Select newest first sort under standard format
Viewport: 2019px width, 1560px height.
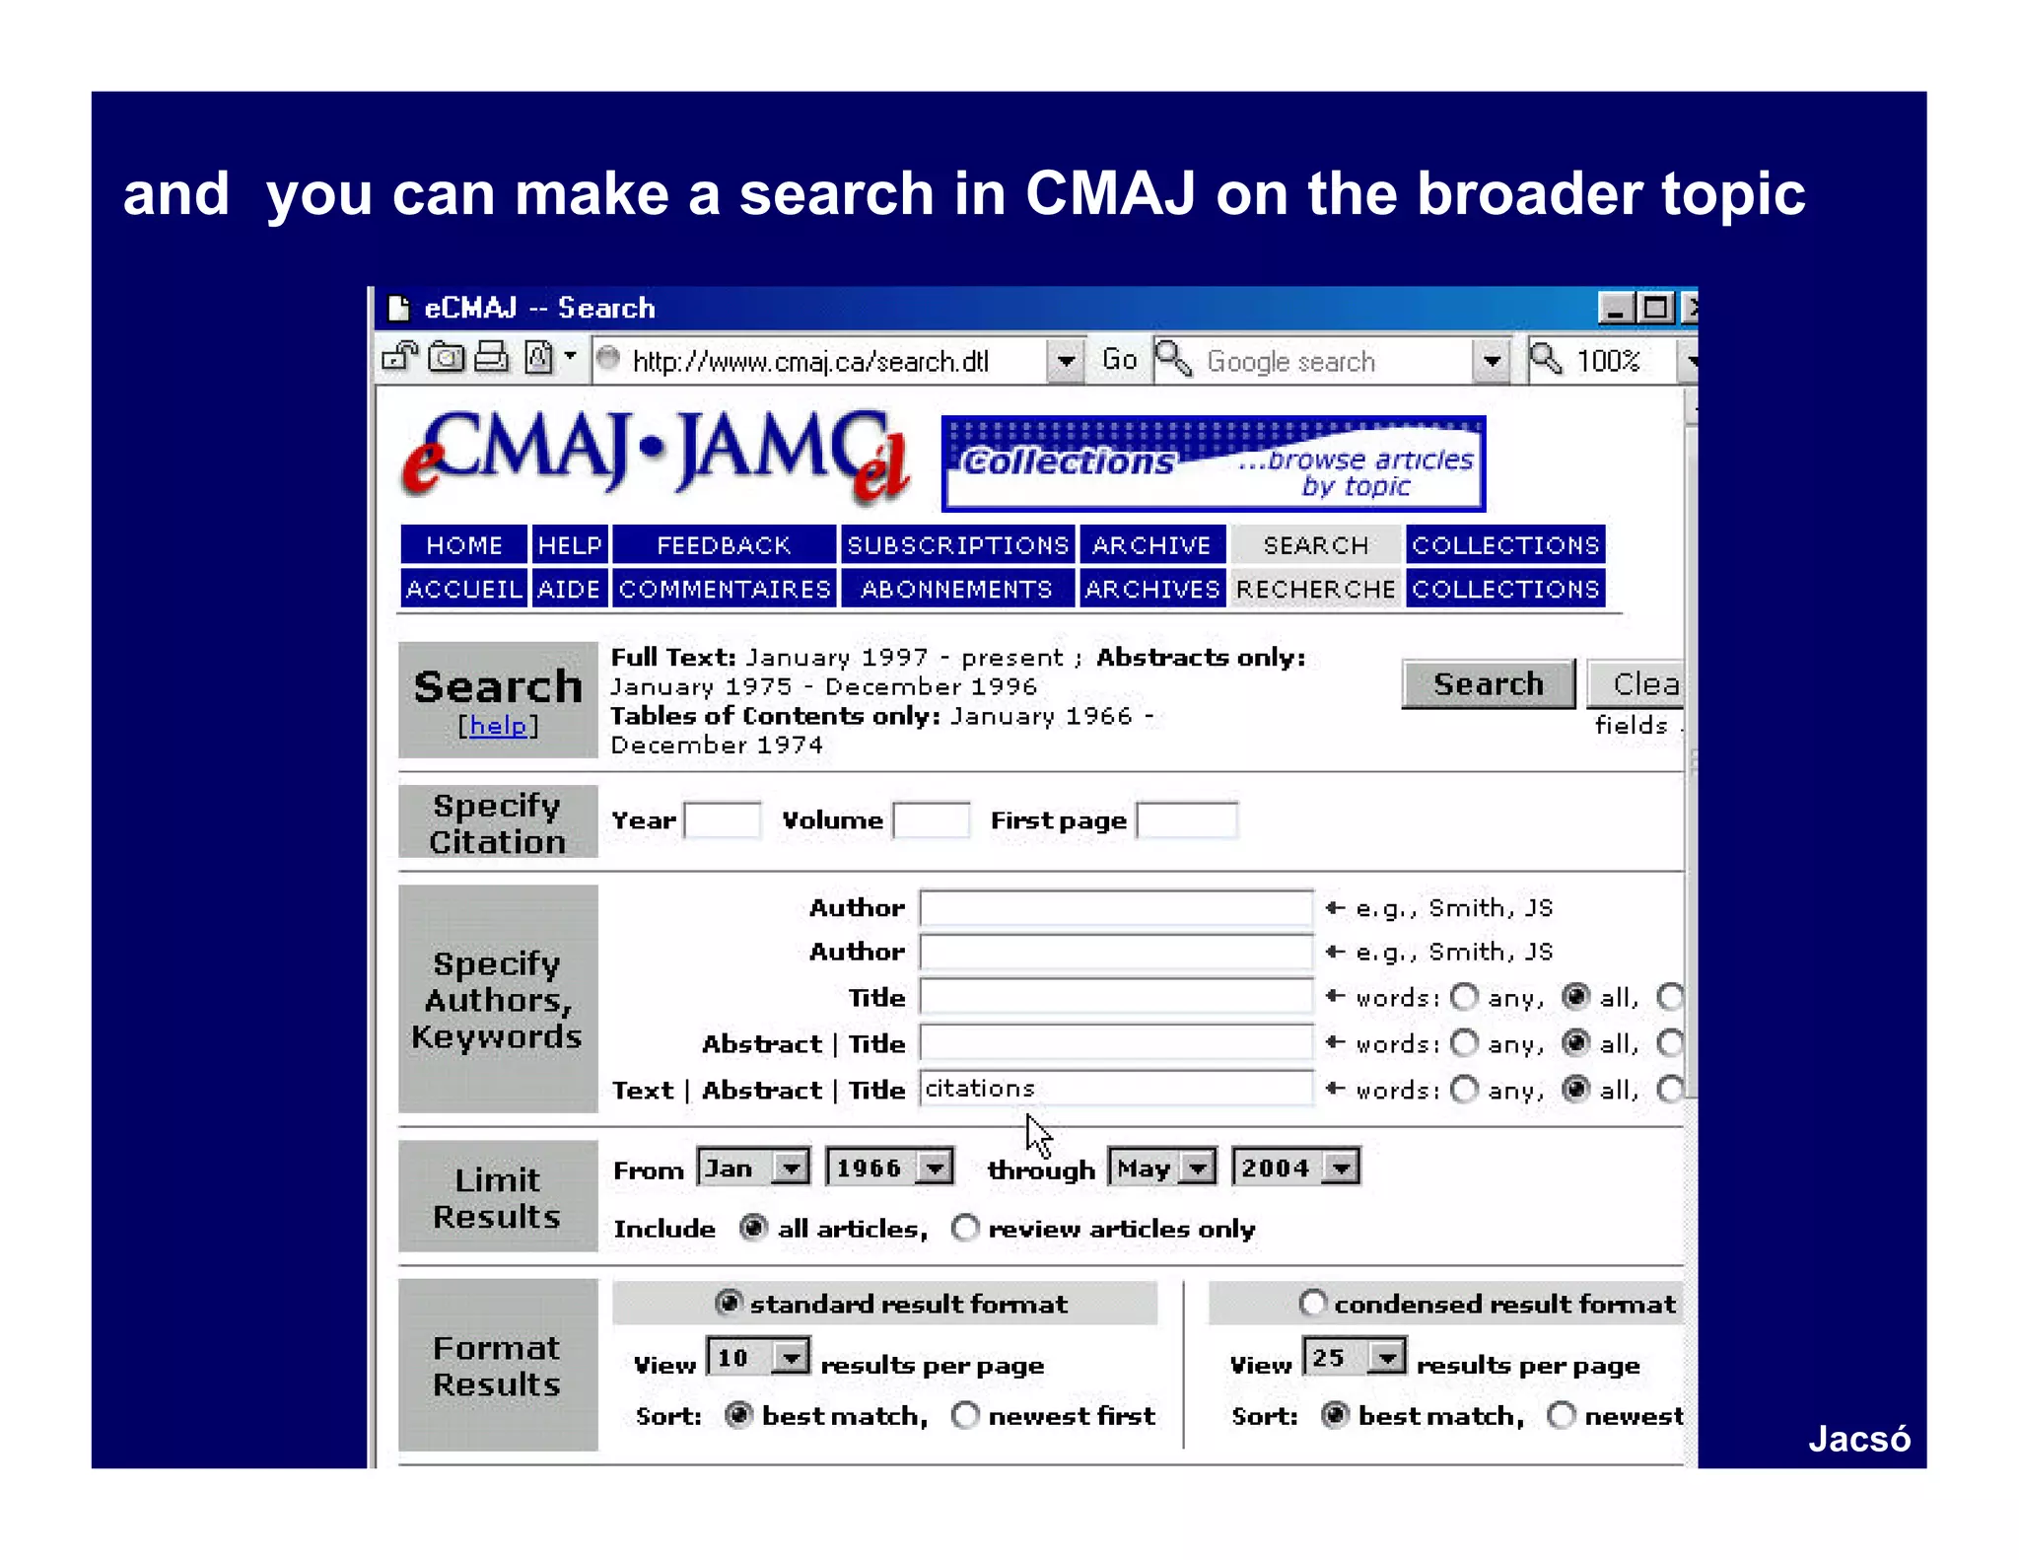(965, 1415)
